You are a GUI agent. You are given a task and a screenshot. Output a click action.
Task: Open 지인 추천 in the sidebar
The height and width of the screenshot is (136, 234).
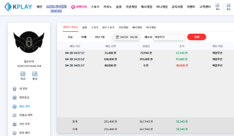tap(25, 124)
